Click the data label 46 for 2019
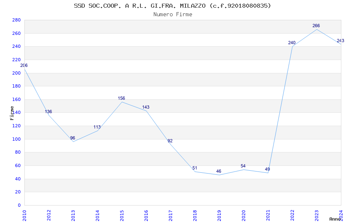Image resolution: width=345 pixels, height=223 pixels. pos(219,172)
